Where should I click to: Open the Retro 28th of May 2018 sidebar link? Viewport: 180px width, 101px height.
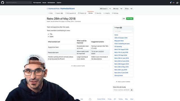[x=121, y=67]
